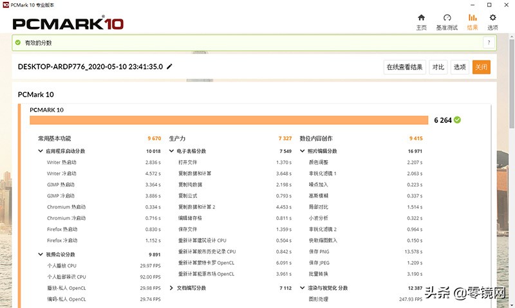Open the Benchmarks (基准测试) gauge icon

click(x=447, y=17)
